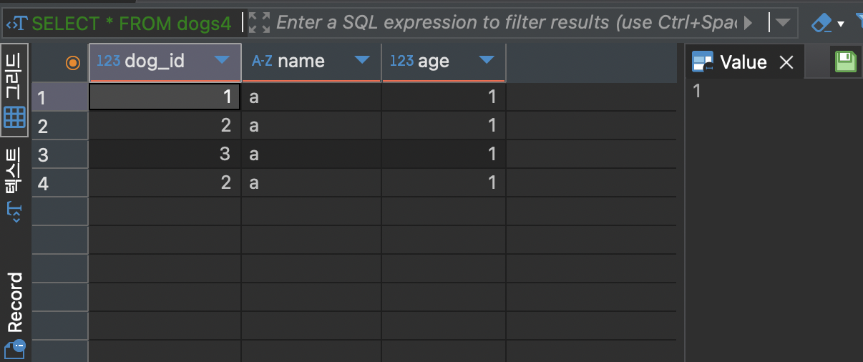Image resolution: width=863 pixels, height=362 pixels.
Task: Open the filter history dropdown
Action: 784,23
